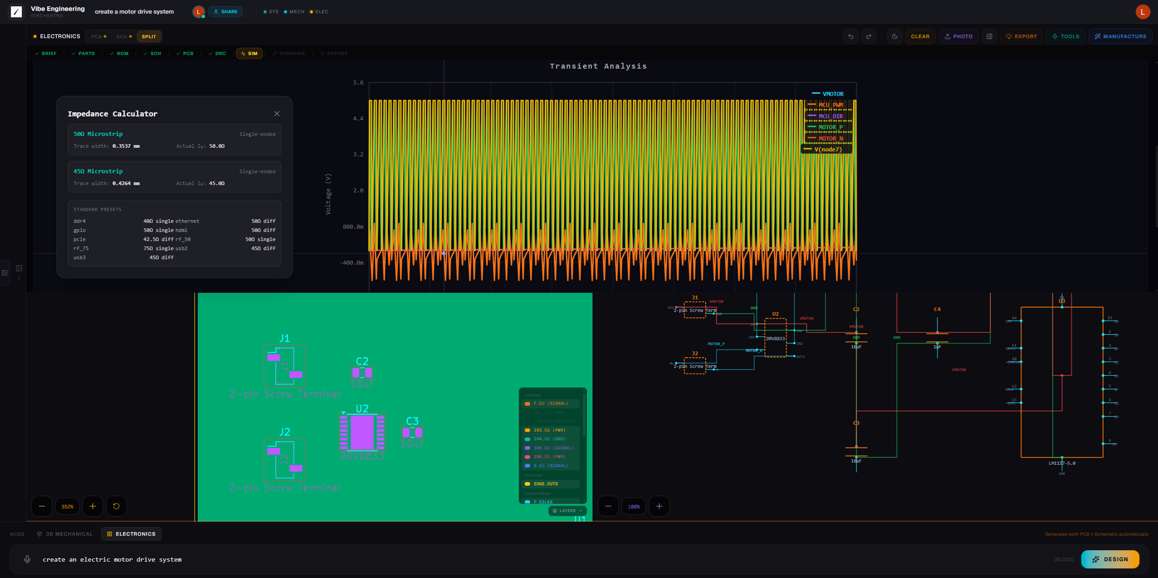Go to the BRIEF step
The image size is (1158, 578).
(46, 54)
